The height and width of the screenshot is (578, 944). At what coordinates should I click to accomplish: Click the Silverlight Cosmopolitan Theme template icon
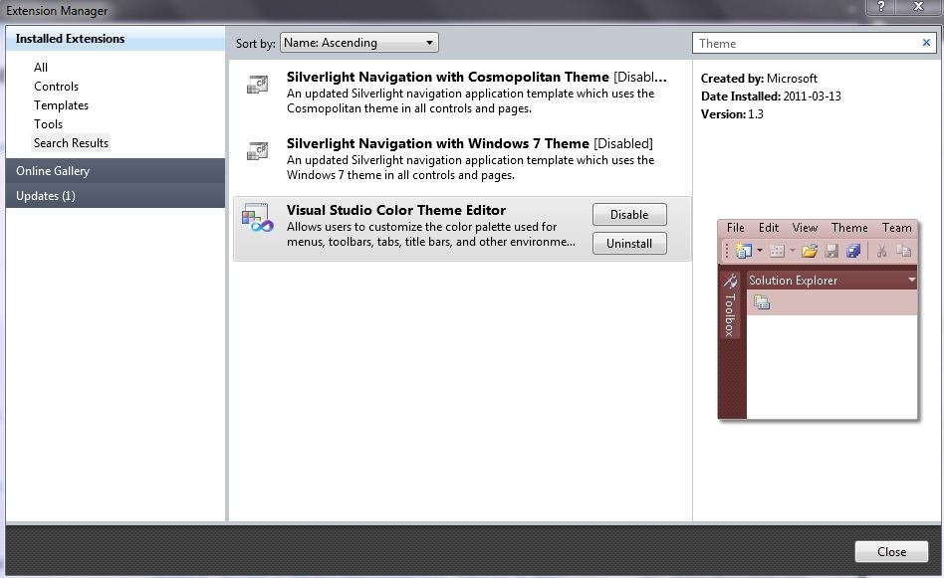tap(258, 85)
